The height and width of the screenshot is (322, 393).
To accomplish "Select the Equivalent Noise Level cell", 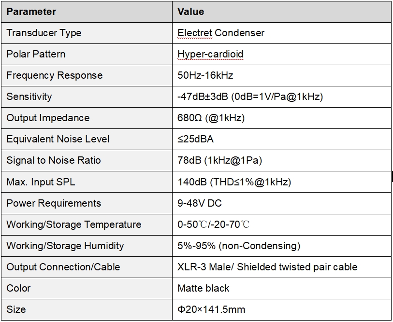I will 87,139.
